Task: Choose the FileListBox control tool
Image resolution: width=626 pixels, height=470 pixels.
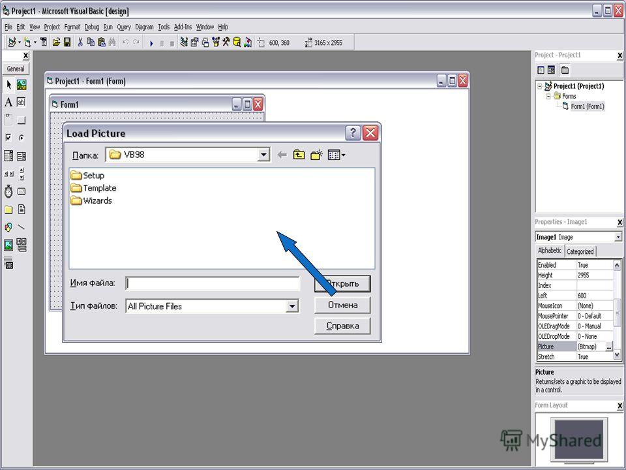Action: [x=22, y=210]
